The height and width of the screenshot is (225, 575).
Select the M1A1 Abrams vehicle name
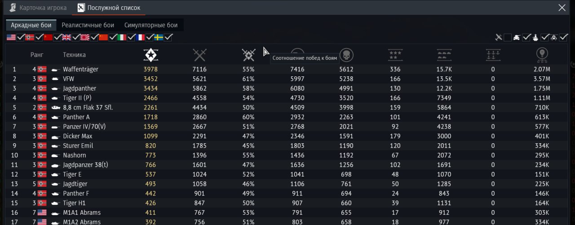tap(82, 212)
